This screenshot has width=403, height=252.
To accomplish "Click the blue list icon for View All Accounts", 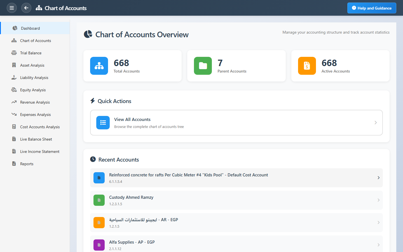I will [103, 123].
